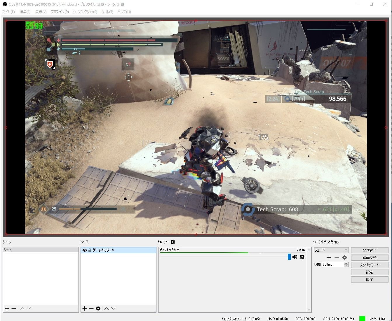Open the 表示(V) menu

pos(41,12)
